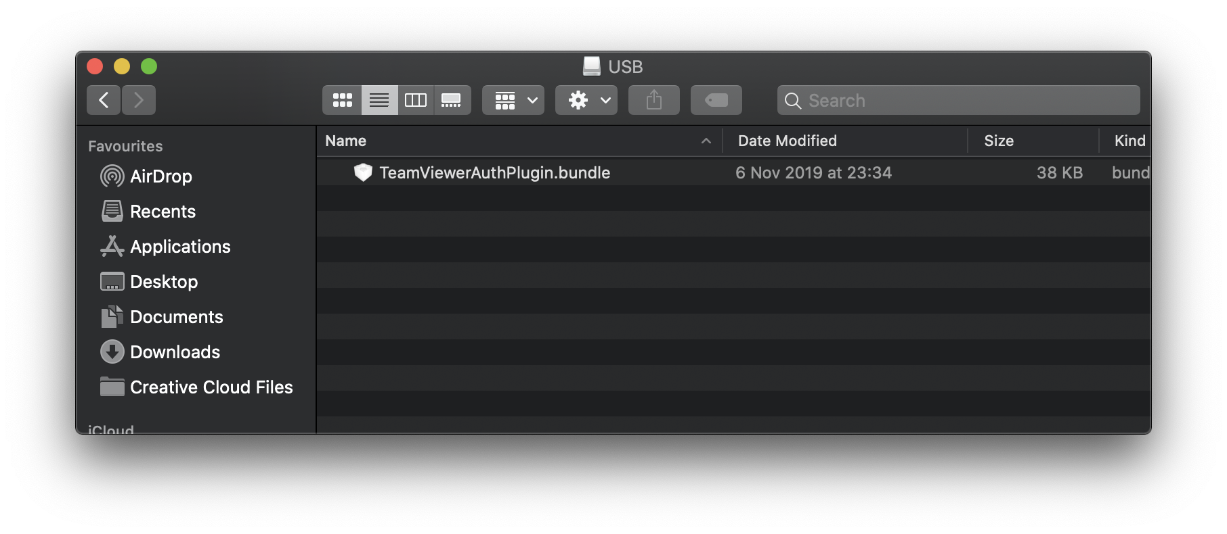Viewport: 1227px width, 534px height.
Task: Click the forward navigation arrow
Action: (x=139, y=99)
